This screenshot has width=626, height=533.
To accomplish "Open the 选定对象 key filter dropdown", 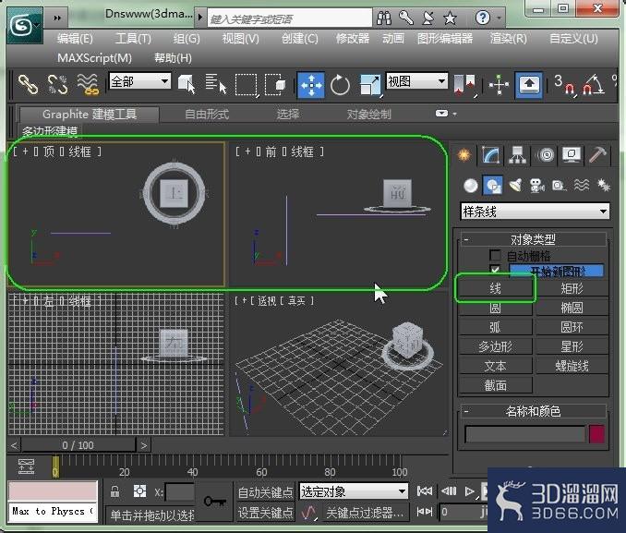I will tap(354, 491).
